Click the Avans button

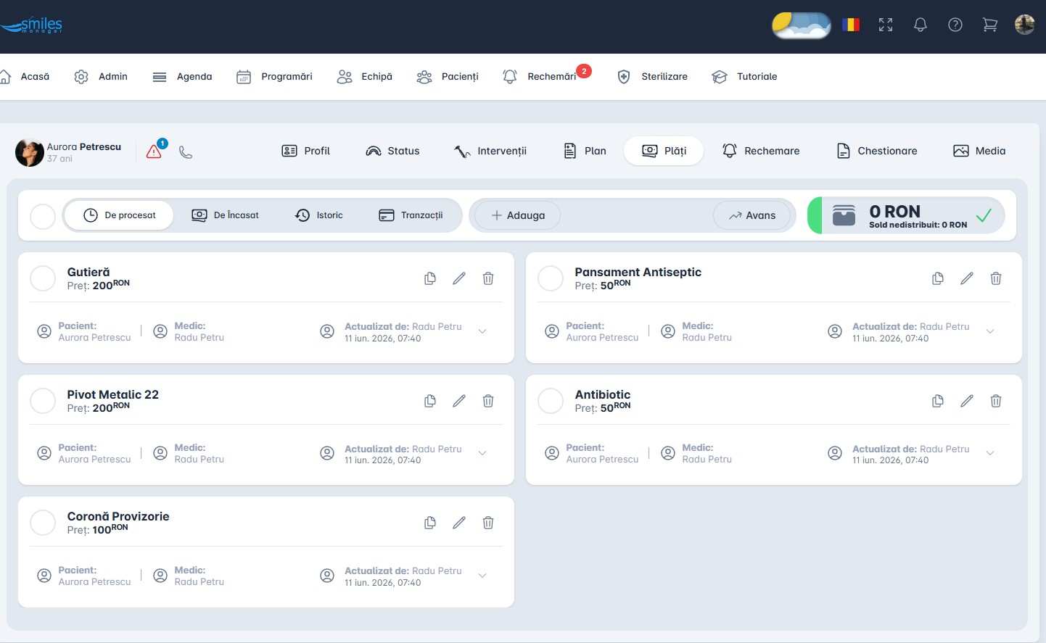pyautogui.click(x=752, y=215)
